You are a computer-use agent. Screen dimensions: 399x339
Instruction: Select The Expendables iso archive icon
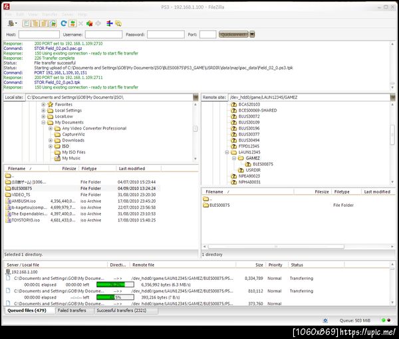point(9,214)
